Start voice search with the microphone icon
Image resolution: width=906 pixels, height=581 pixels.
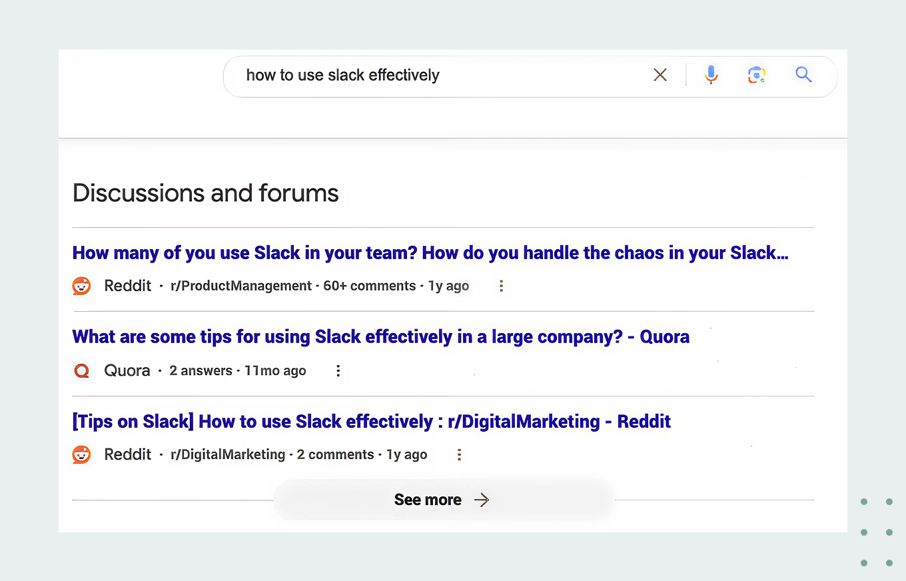[711, 75]
